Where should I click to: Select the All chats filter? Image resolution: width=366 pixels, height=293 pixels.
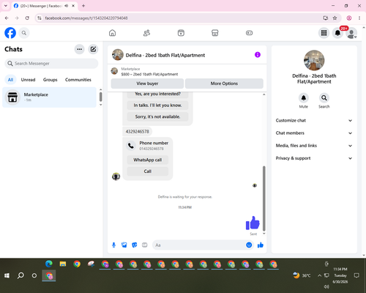[10, 80]
